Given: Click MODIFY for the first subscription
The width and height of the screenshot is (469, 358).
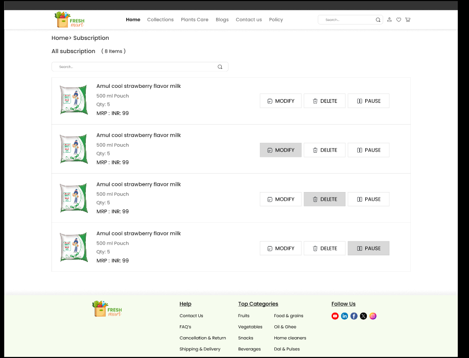Looking at the screenshot, I should 280,101.
